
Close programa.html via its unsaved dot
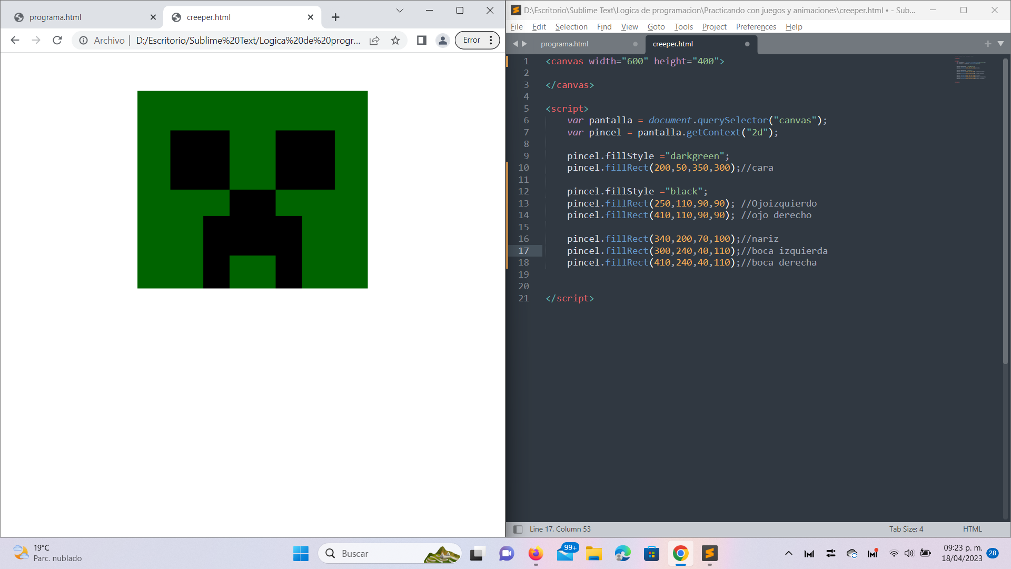click(635, 44)
